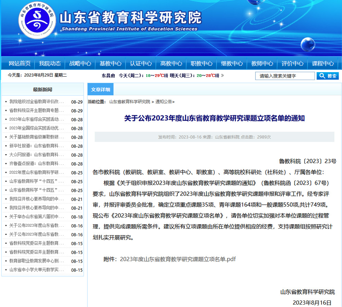Navigate to 认证中心
342x307 pixels.
coord(141,63)
